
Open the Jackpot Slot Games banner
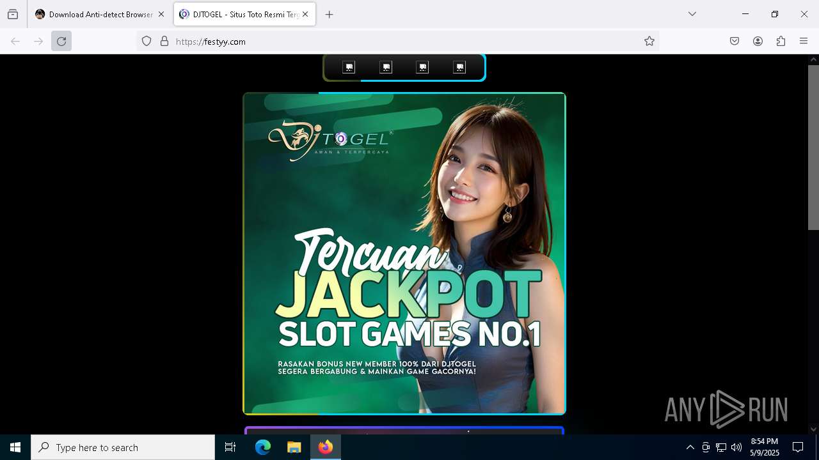click(404, 254)
